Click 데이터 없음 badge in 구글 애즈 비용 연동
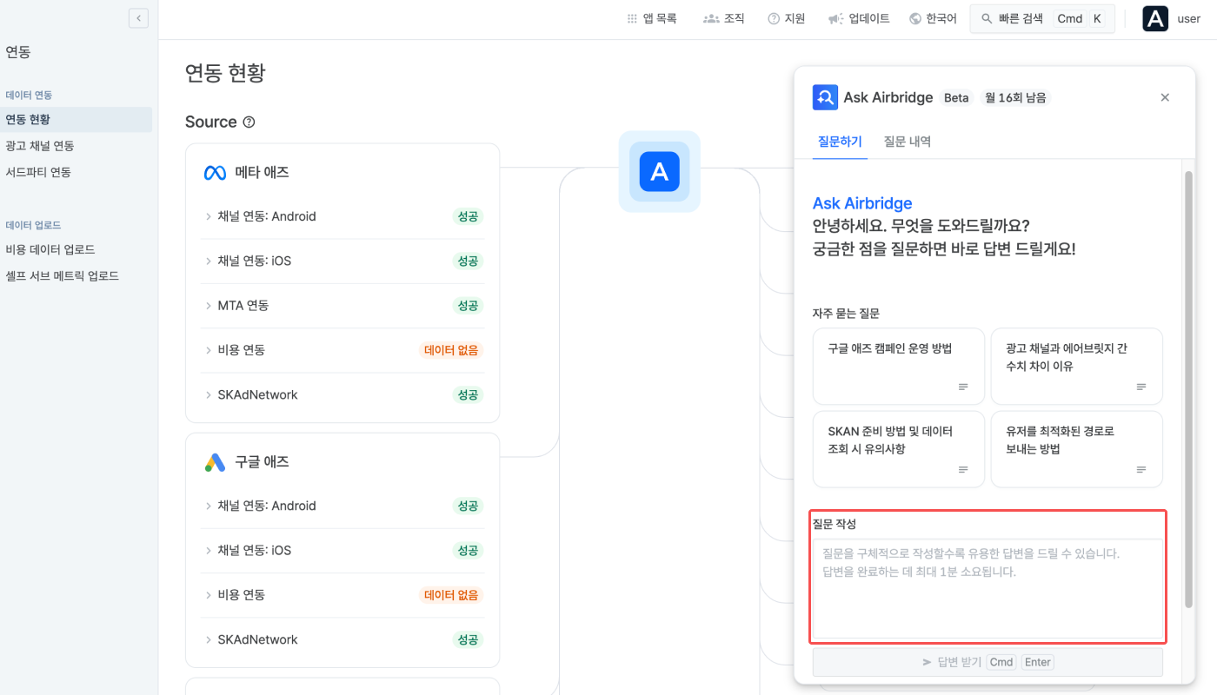This screenshot has height=695, width=1217. click(x=451, y=595)
